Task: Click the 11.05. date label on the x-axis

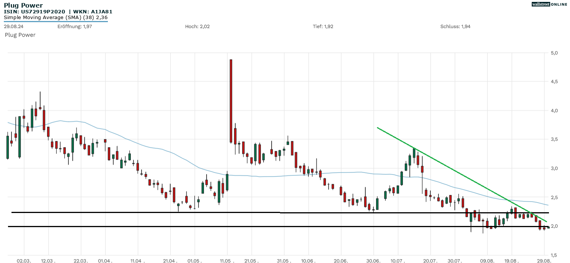Action: click(x=227, y=261)
